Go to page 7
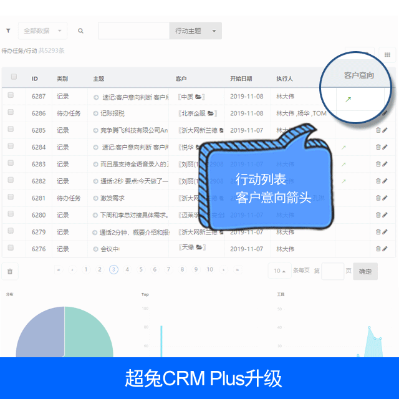The height and width of the screenshot is (399, 399). pos(168,269)
